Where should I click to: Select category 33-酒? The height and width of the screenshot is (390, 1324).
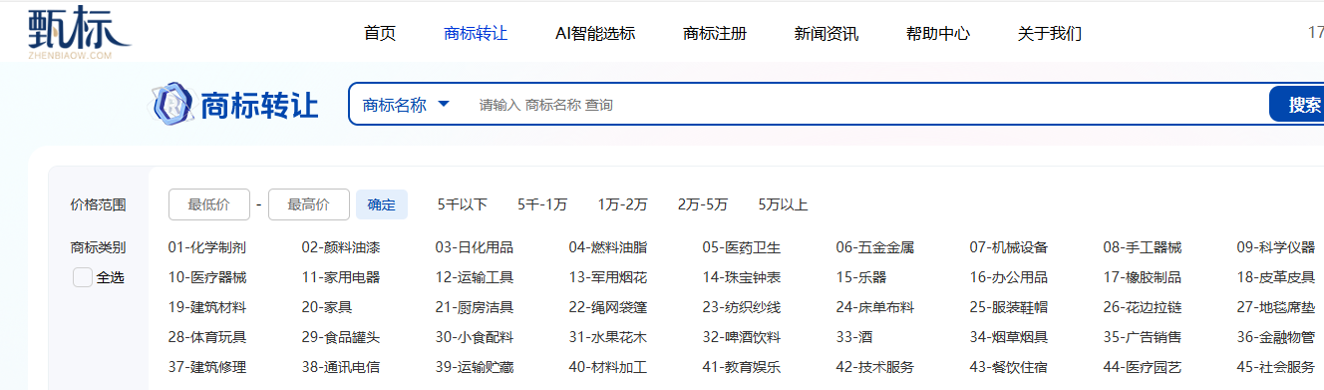pyautogui.click(x=854, y=337)
